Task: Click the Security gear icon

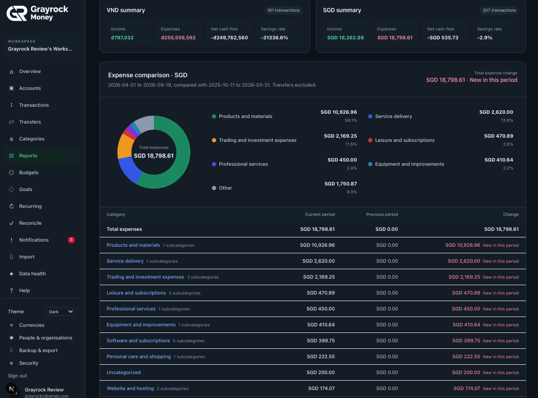Action: pos(11,363)
